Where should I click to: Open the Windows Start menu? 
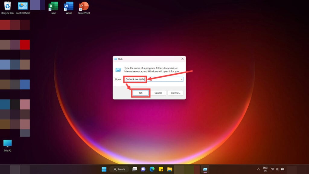(104, 169)
